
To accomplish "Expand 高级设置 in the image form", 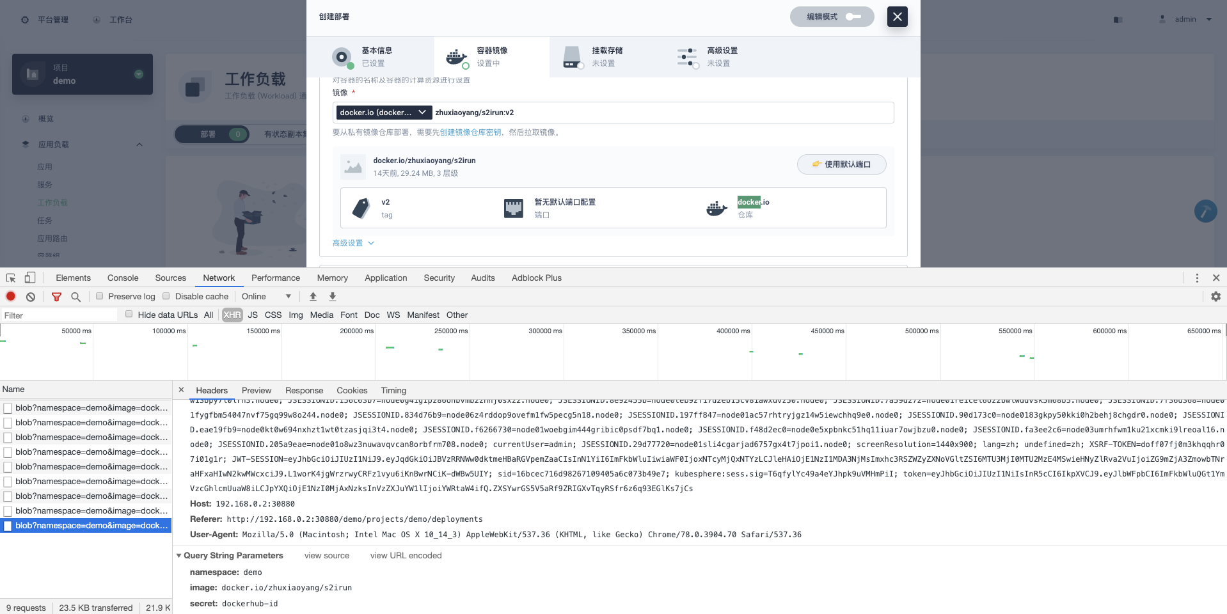I will pos(352,243).
